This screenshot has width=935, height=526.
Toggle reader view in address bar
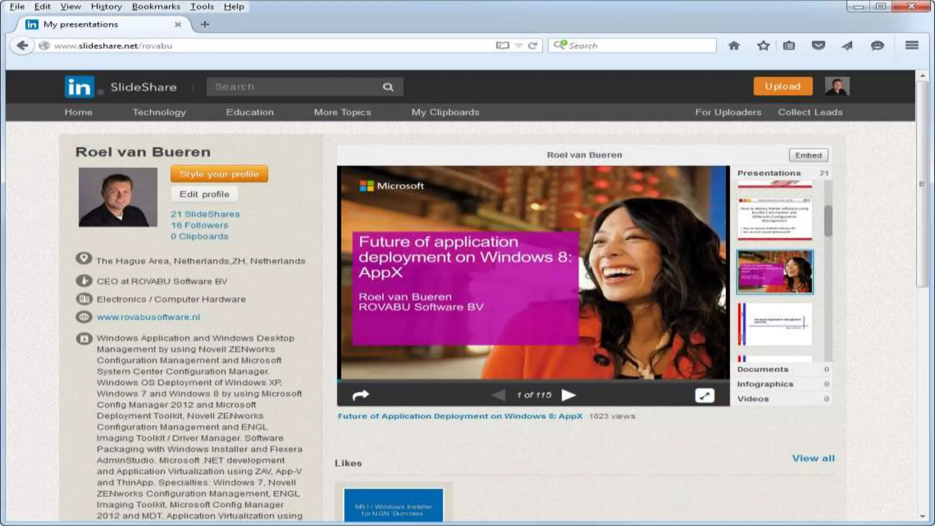pyautogui.click(x=502, y=46)
